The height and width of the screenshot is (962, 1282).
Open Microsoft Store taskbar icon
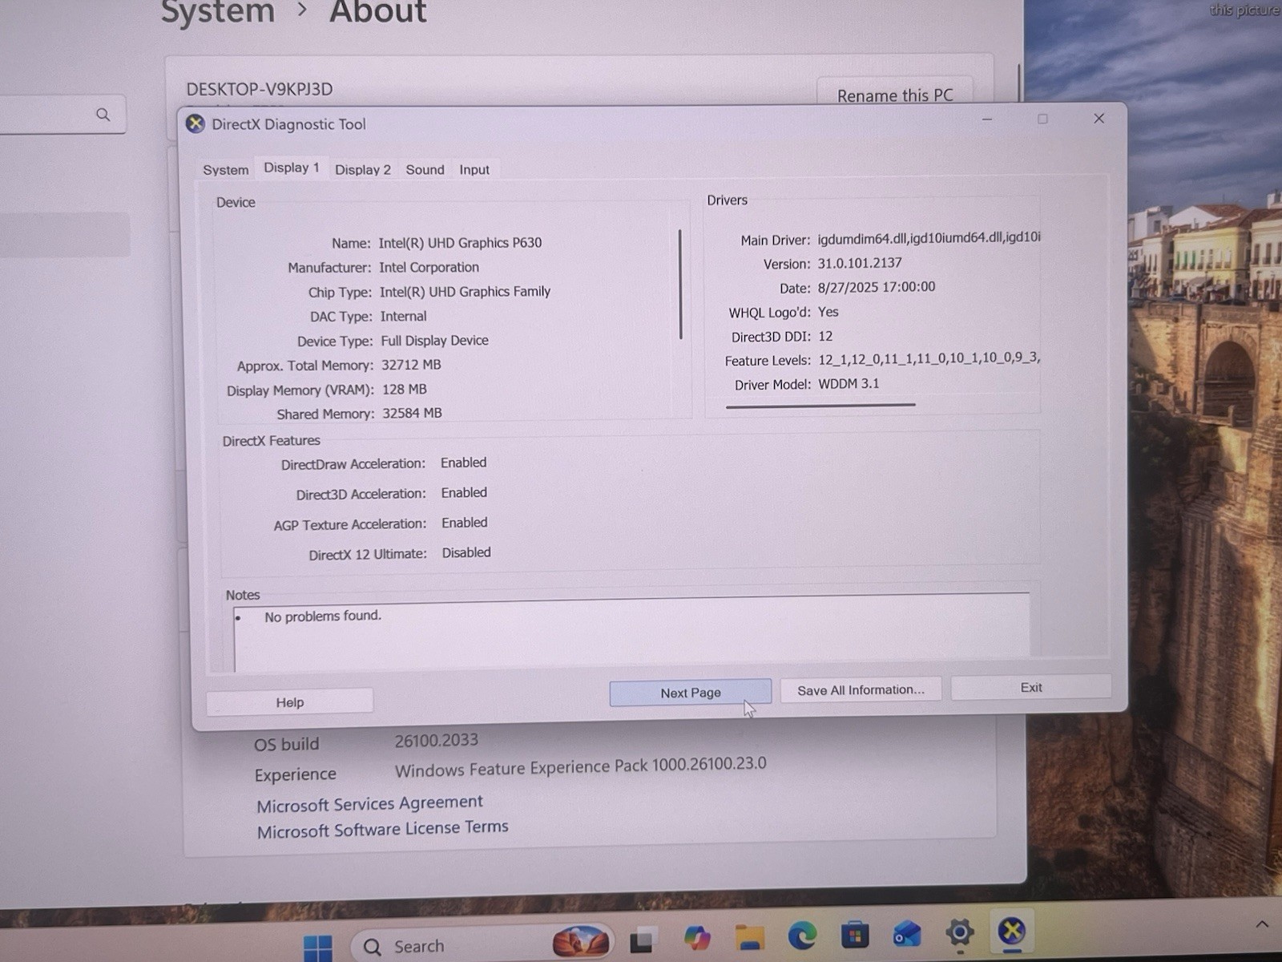click(854, 935)
